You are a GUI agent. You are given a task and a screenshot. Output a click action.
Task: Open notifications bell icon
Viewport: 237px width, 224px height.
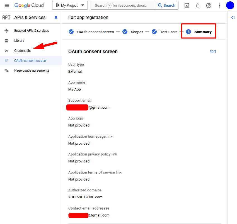[198, 6]
